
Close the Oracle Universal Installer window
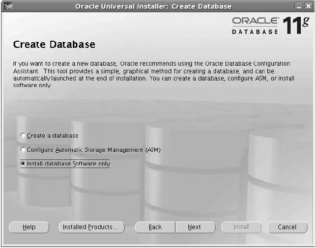coord(308,6)
